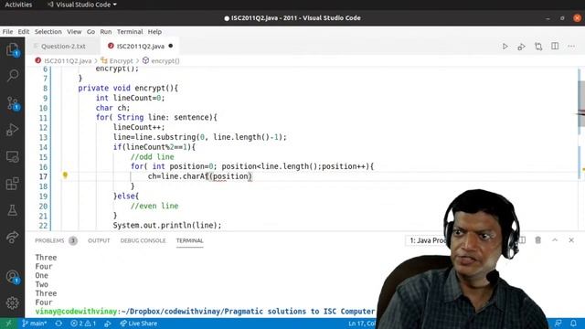Click line number 11 in the gutter
585x329 pixels.
[x=43, y=118]
